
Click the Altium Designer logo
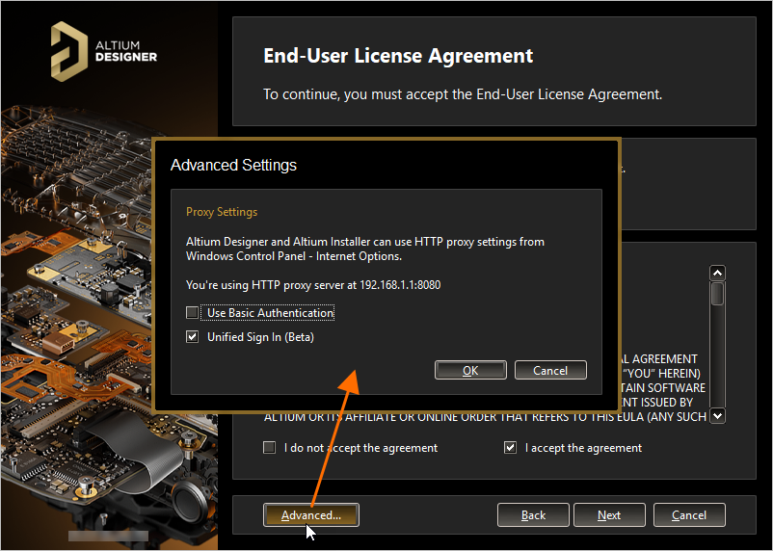104,51
